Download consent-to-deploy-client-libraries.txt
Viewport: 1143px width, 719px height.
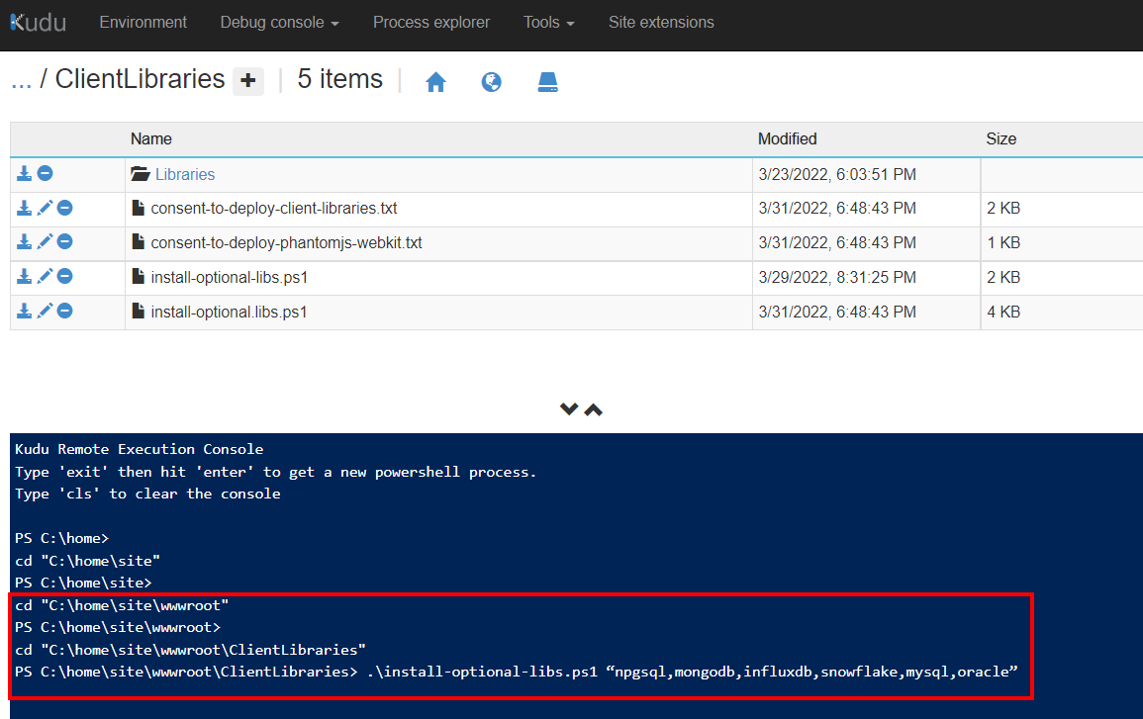point(24,208)
